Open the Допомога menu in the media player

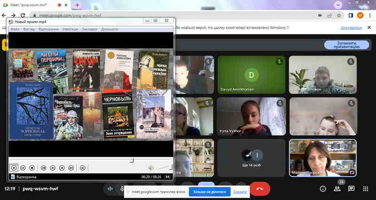pyautogui.click(x=110, y=29)
